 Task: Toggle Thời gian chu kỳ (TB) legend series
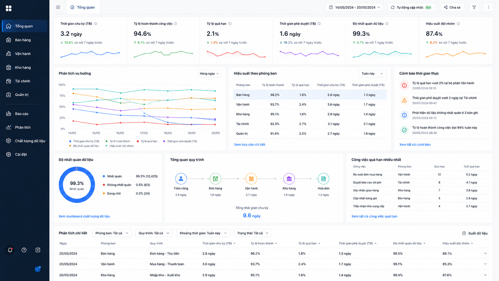(x=84, y=141)
